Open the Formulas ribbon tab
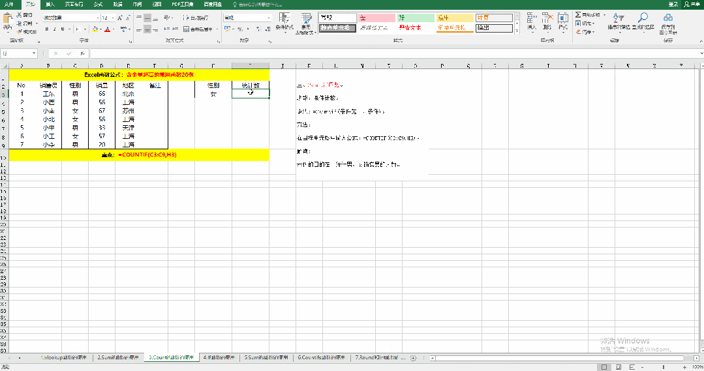Viewport: 704px width, 371px height. 99,5
